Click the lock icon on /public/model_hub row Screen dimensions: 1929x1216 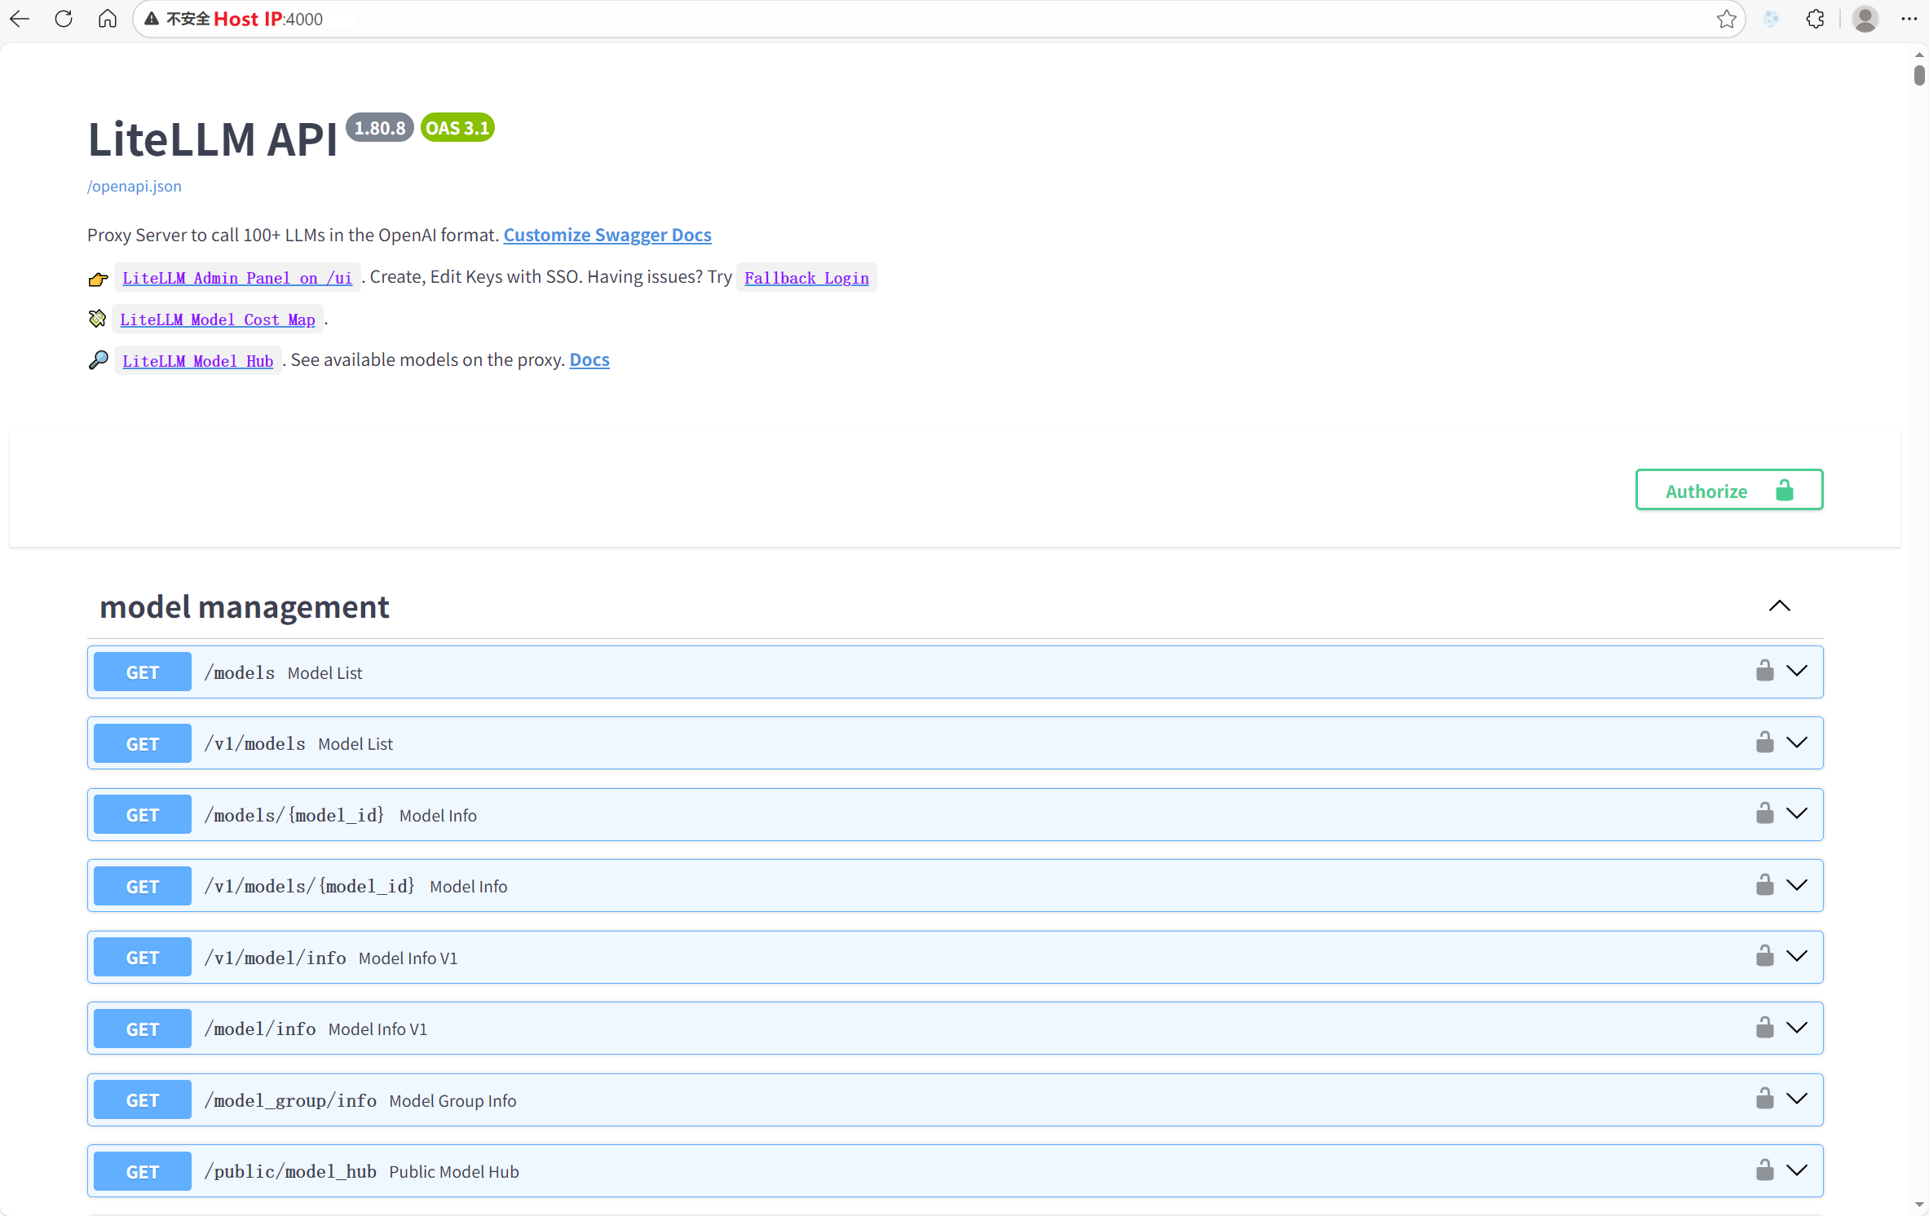tap(1764, 1170)
